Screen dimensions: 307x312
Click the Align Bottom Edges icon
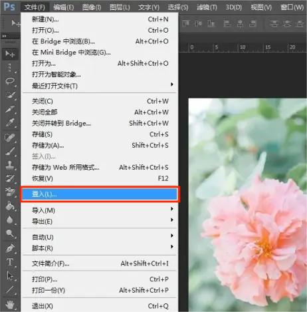tap(211, 23)
